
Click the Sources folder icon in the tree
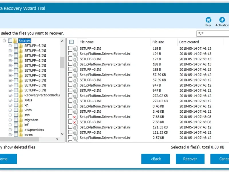15,41
